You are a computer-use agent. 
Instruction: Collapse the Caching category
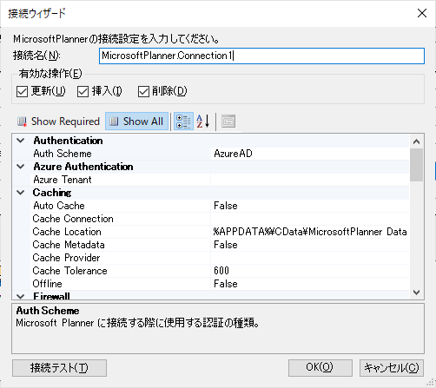[21, 193]
